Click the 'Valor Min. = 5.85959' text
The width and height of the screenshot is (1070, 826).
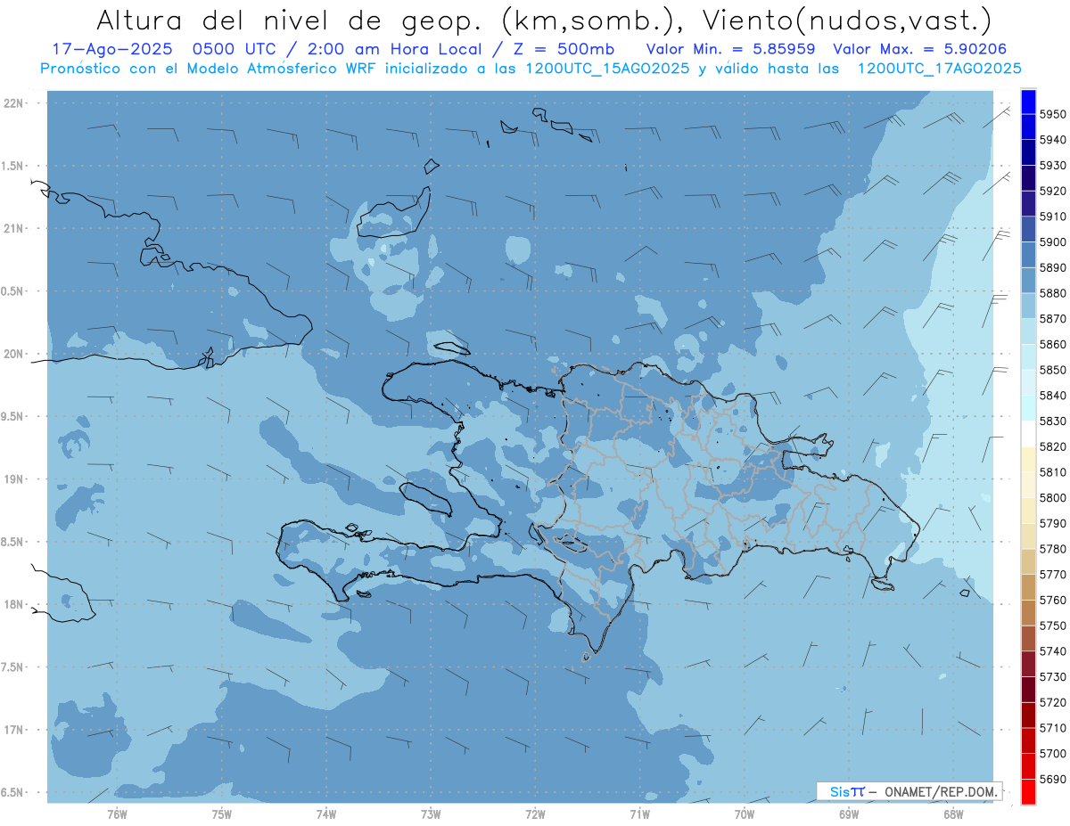point(731,49)
